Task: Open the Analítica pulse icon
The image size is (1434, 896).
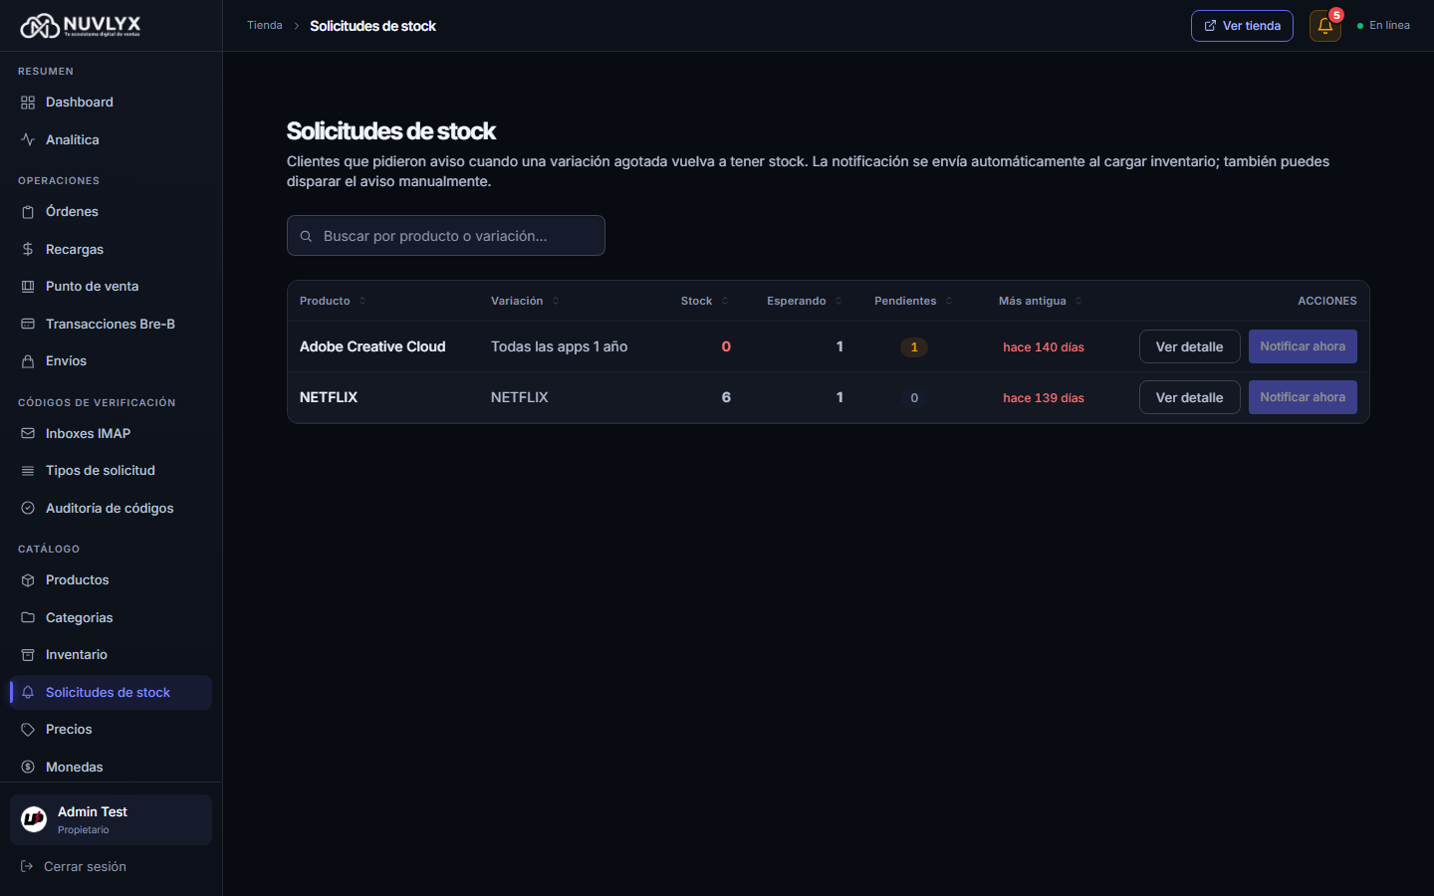Action: (28, 140)
